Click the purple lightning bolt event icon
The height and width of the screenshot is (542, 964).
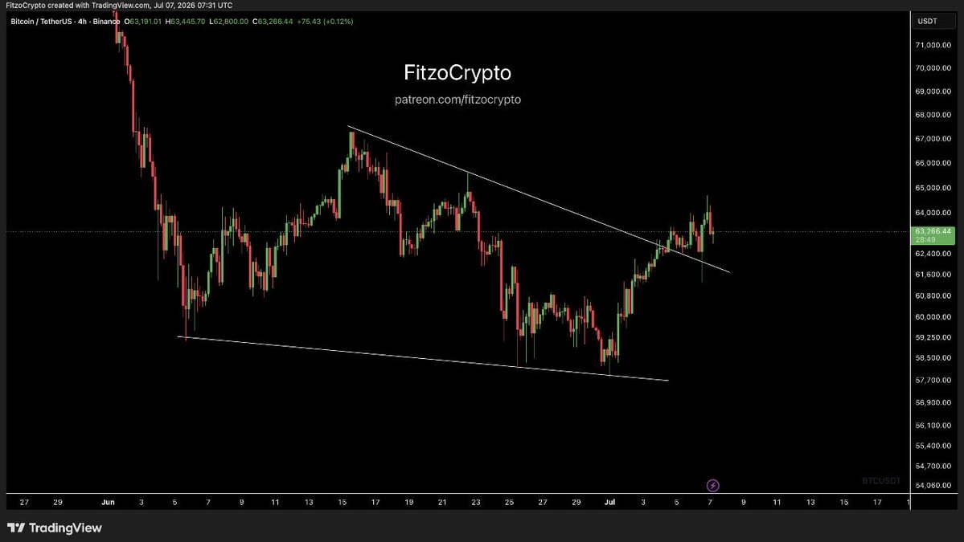tap(712, 486)
